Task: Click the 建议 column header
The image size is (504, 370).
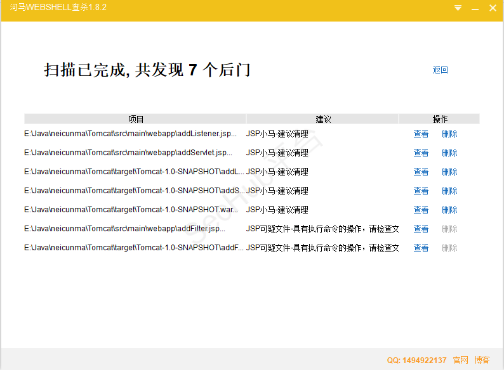Action: [322, 119]
